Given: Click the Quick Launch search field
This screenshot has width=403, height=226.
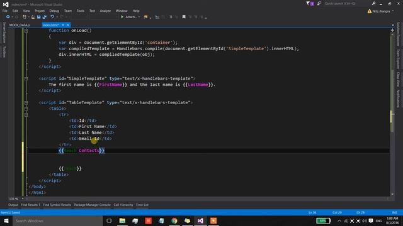Looking at the screenshot, I should tap(346, 4).
